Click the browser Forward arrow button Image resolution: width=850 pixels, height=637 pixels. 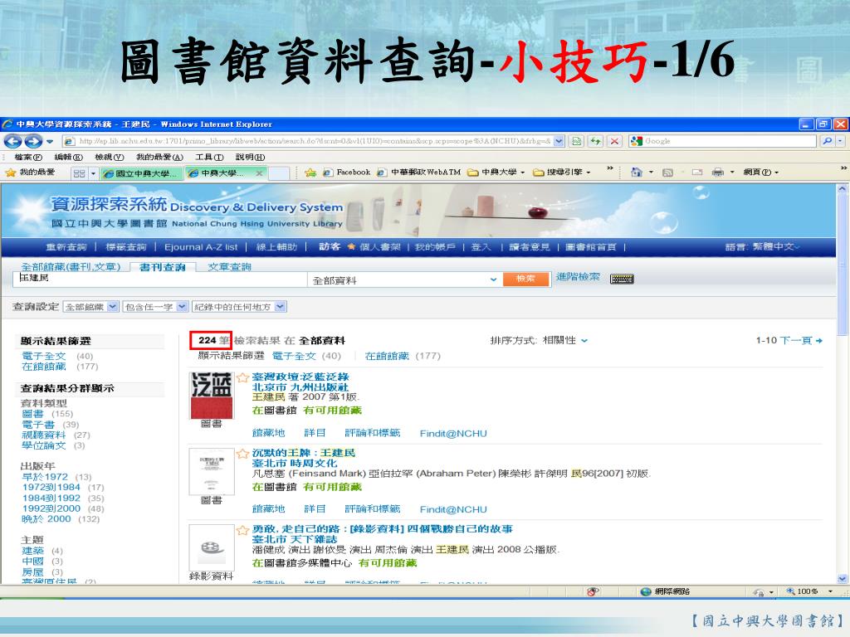pos(33,141)
